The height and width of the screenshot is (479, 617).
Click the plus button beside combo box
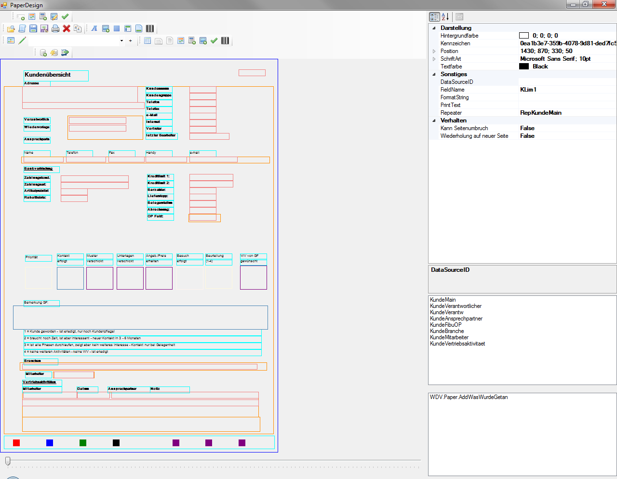pos(130,41)
